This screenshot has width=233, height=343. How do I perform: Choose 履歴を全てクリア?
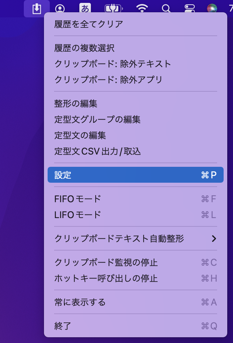point(136,24)
